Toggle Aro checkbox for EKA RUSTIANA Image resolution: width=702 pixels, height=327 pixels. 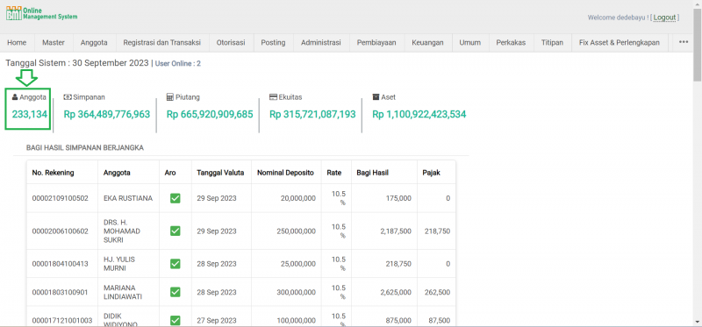click(x=175, y=198)
